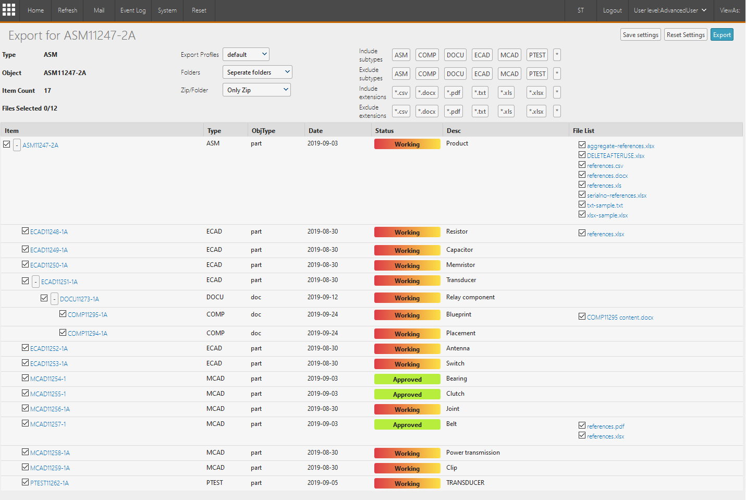Uncheck the DELETEAFTERUSE.xlsx file checkbox
746x500 pixels.
click(x=582, y=155)
